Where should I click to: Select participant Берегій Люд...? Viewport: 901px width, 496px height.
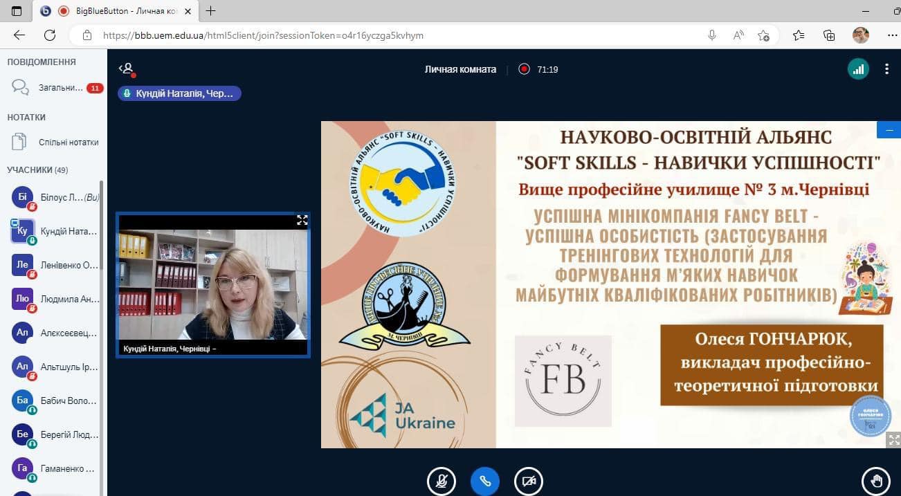[x=55, y=434]
